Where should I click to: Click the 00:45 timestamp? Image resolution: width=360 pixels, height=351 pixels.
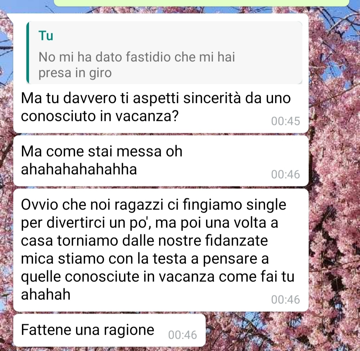coord(285,121)
